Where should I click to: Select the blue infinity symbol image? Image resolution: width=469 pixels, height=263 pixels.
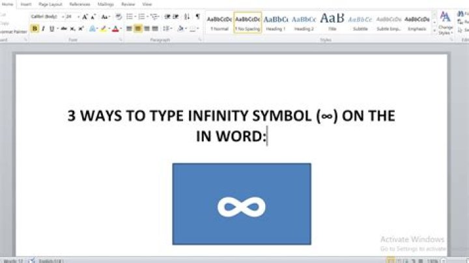(x=241, y=204)
